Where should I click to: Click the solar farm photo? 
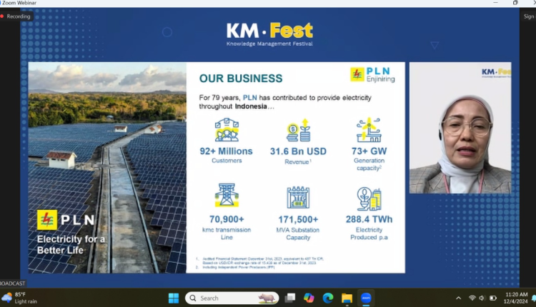(107, 167)
